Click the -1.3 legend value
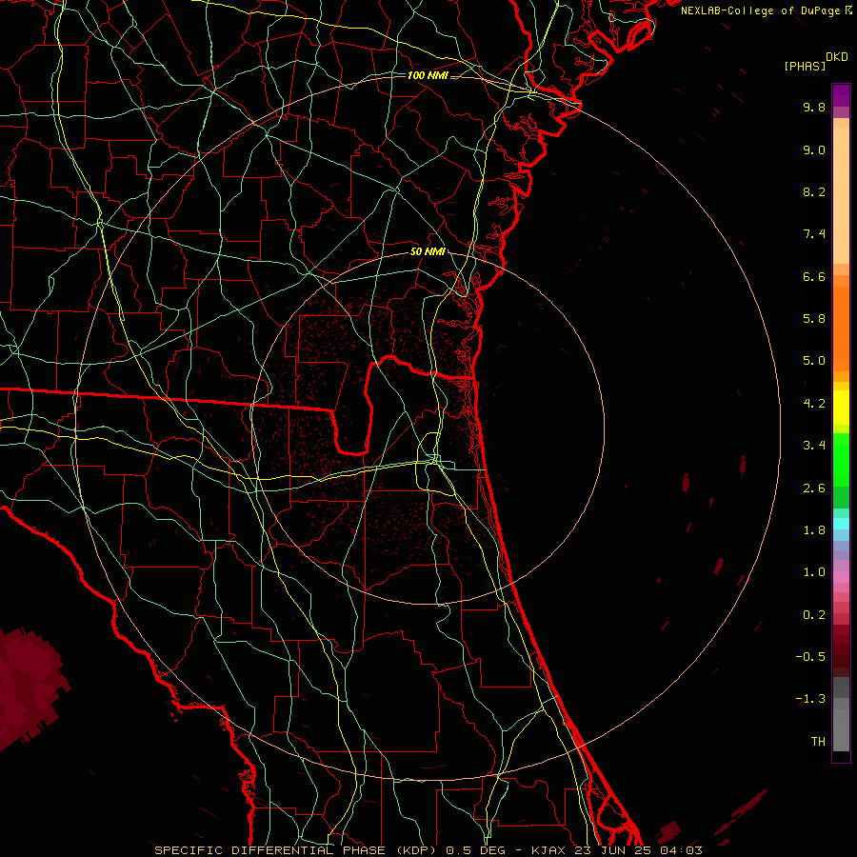 810,699
